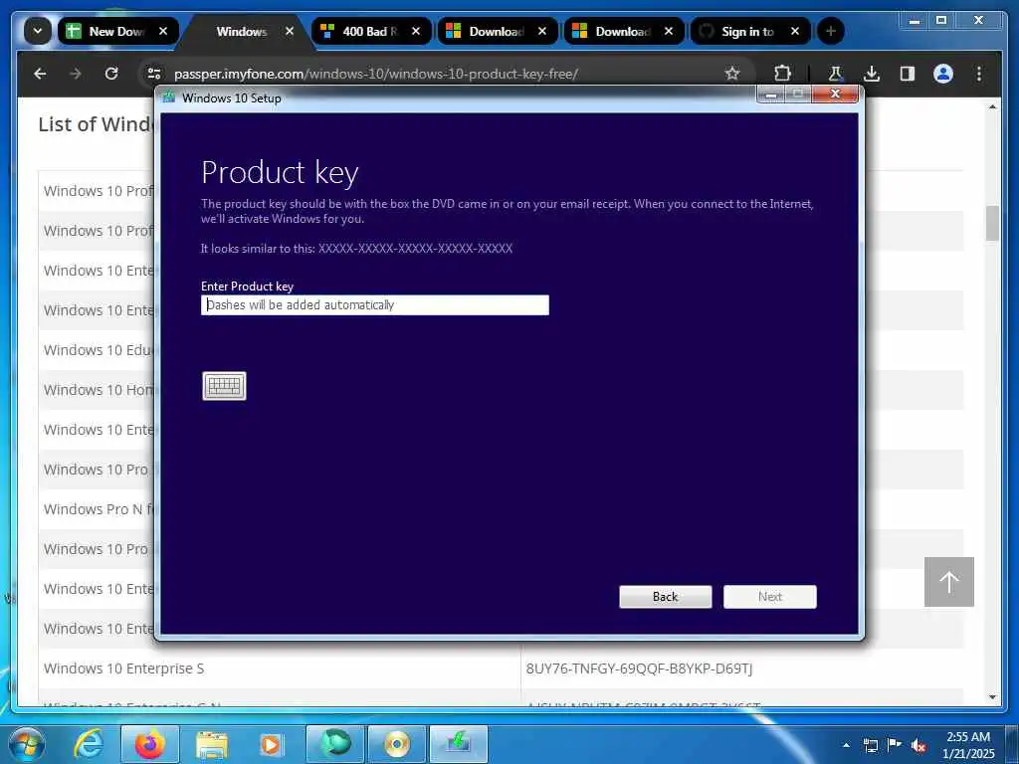This screenshot has width=1019, height=764.
Task: Open the Windows Start menu
Action: point(27,744)
